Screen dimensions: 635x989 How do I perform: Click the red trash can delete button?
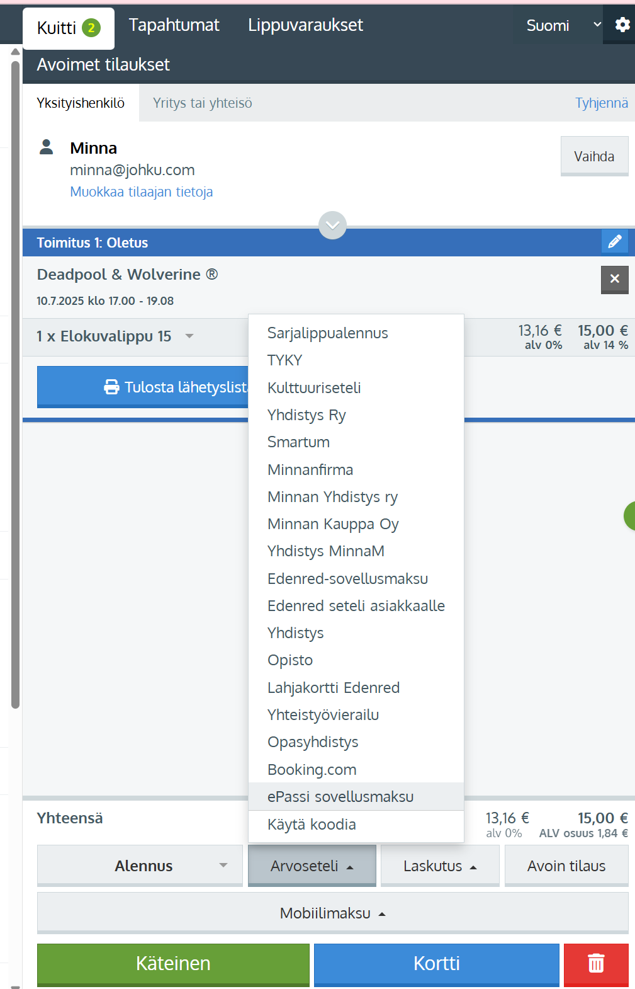(595, 963)
